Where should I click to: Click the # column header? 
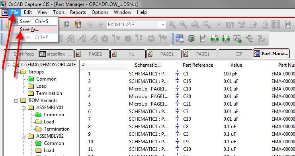click(104, 65)
